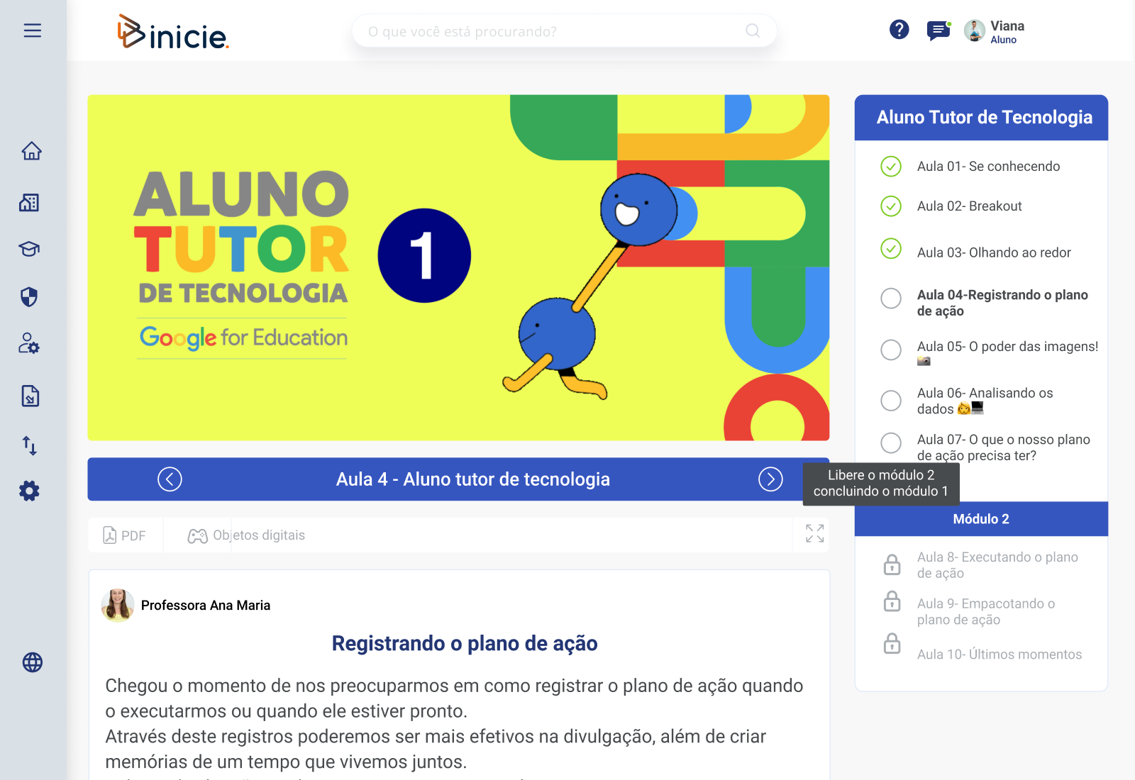This screenshot has height=780, width=1135.
Task: Open the gear settings sidebar icon
Action: (29, 491)
